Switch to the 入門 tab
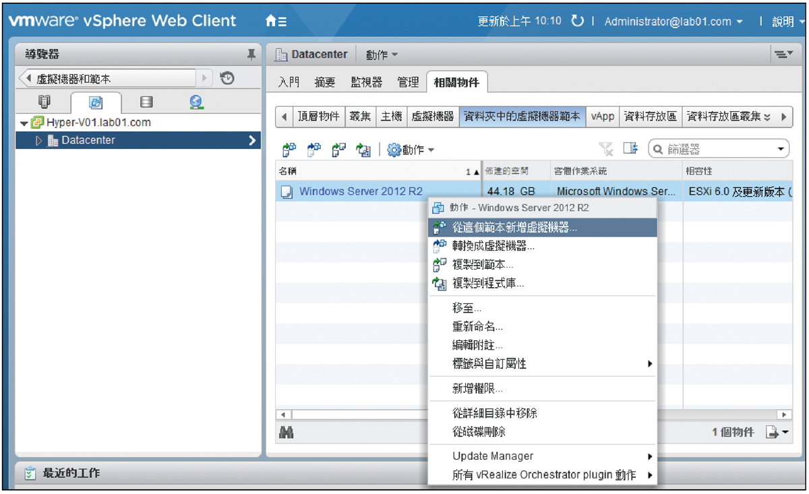This screenshot has width=809, height=494. coord(289,82)
